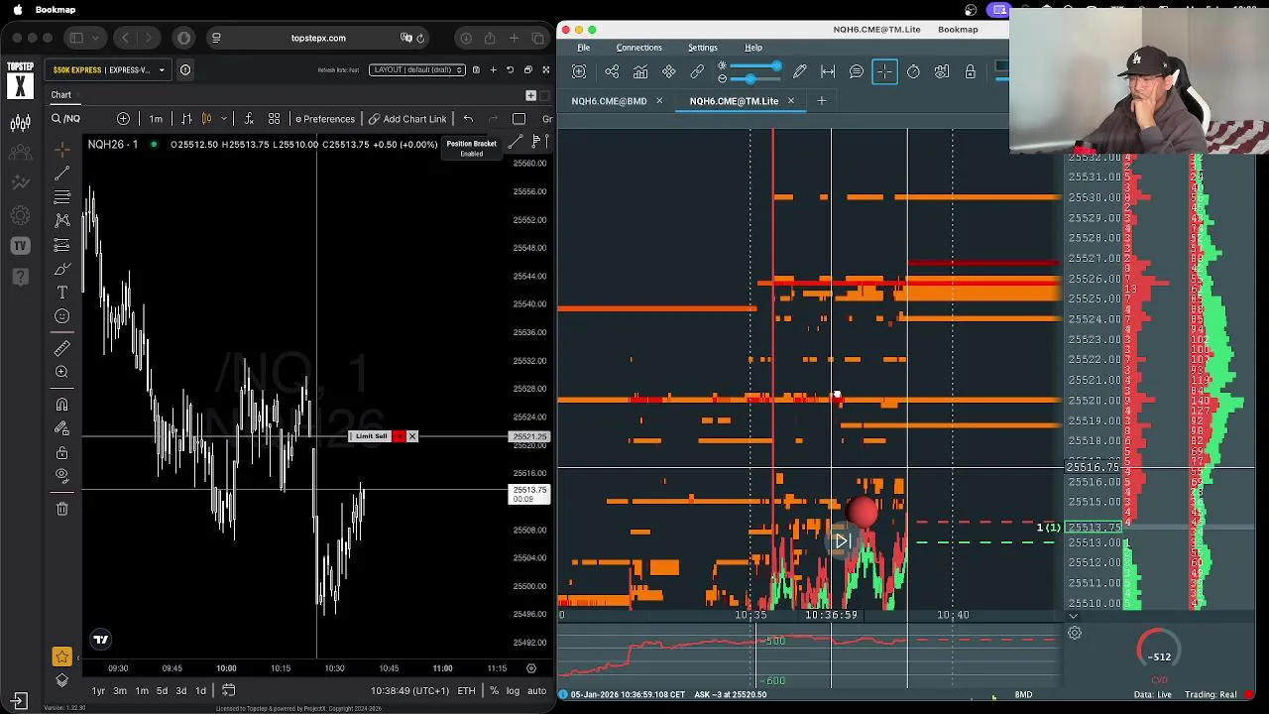Click Add Chart Link
The image size is (1269, 714).
(x=407, y=119)
